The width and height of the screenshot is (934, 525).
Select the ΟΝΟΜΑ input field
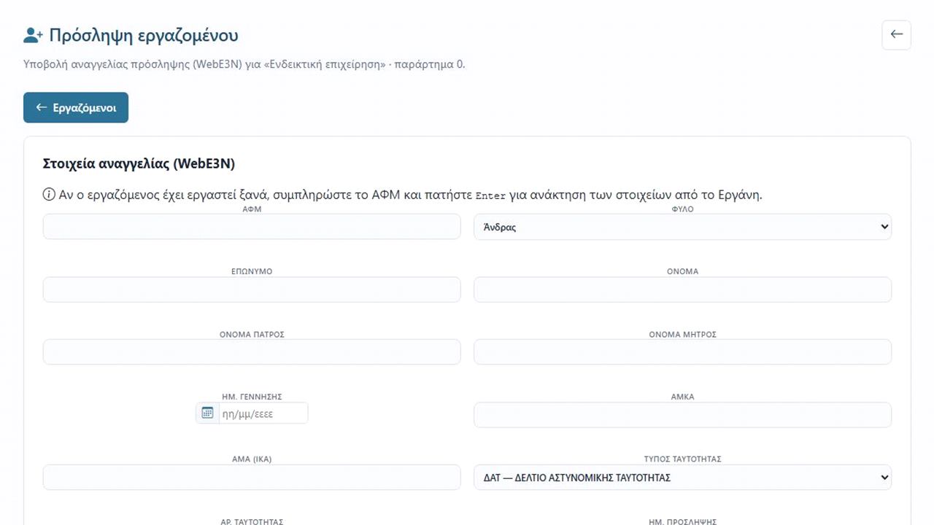[682, 289]
